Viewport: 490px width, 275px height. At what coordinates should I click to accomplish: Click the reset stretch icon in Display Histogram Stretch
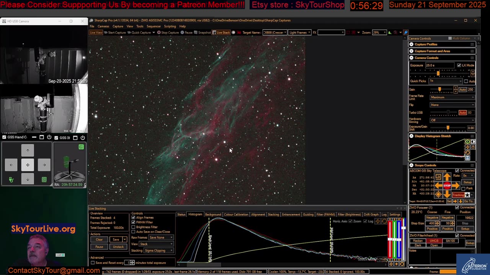point(467,152)
